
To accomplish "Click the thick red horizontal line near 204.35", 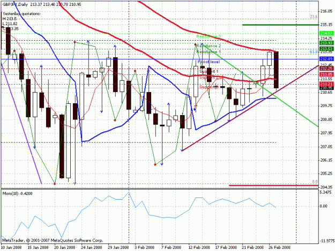I will click(274, 185).
